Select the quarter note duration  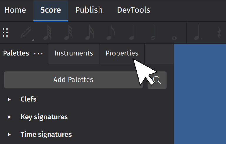(x=132, y=33)
